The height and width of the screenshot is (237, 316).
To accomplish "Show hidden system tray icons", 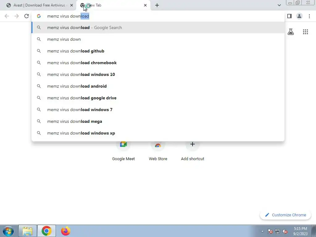I will click(x=262, y=231).
